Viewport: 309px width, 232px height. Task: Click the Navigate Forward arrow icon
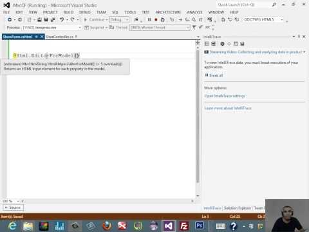[20, 19]
